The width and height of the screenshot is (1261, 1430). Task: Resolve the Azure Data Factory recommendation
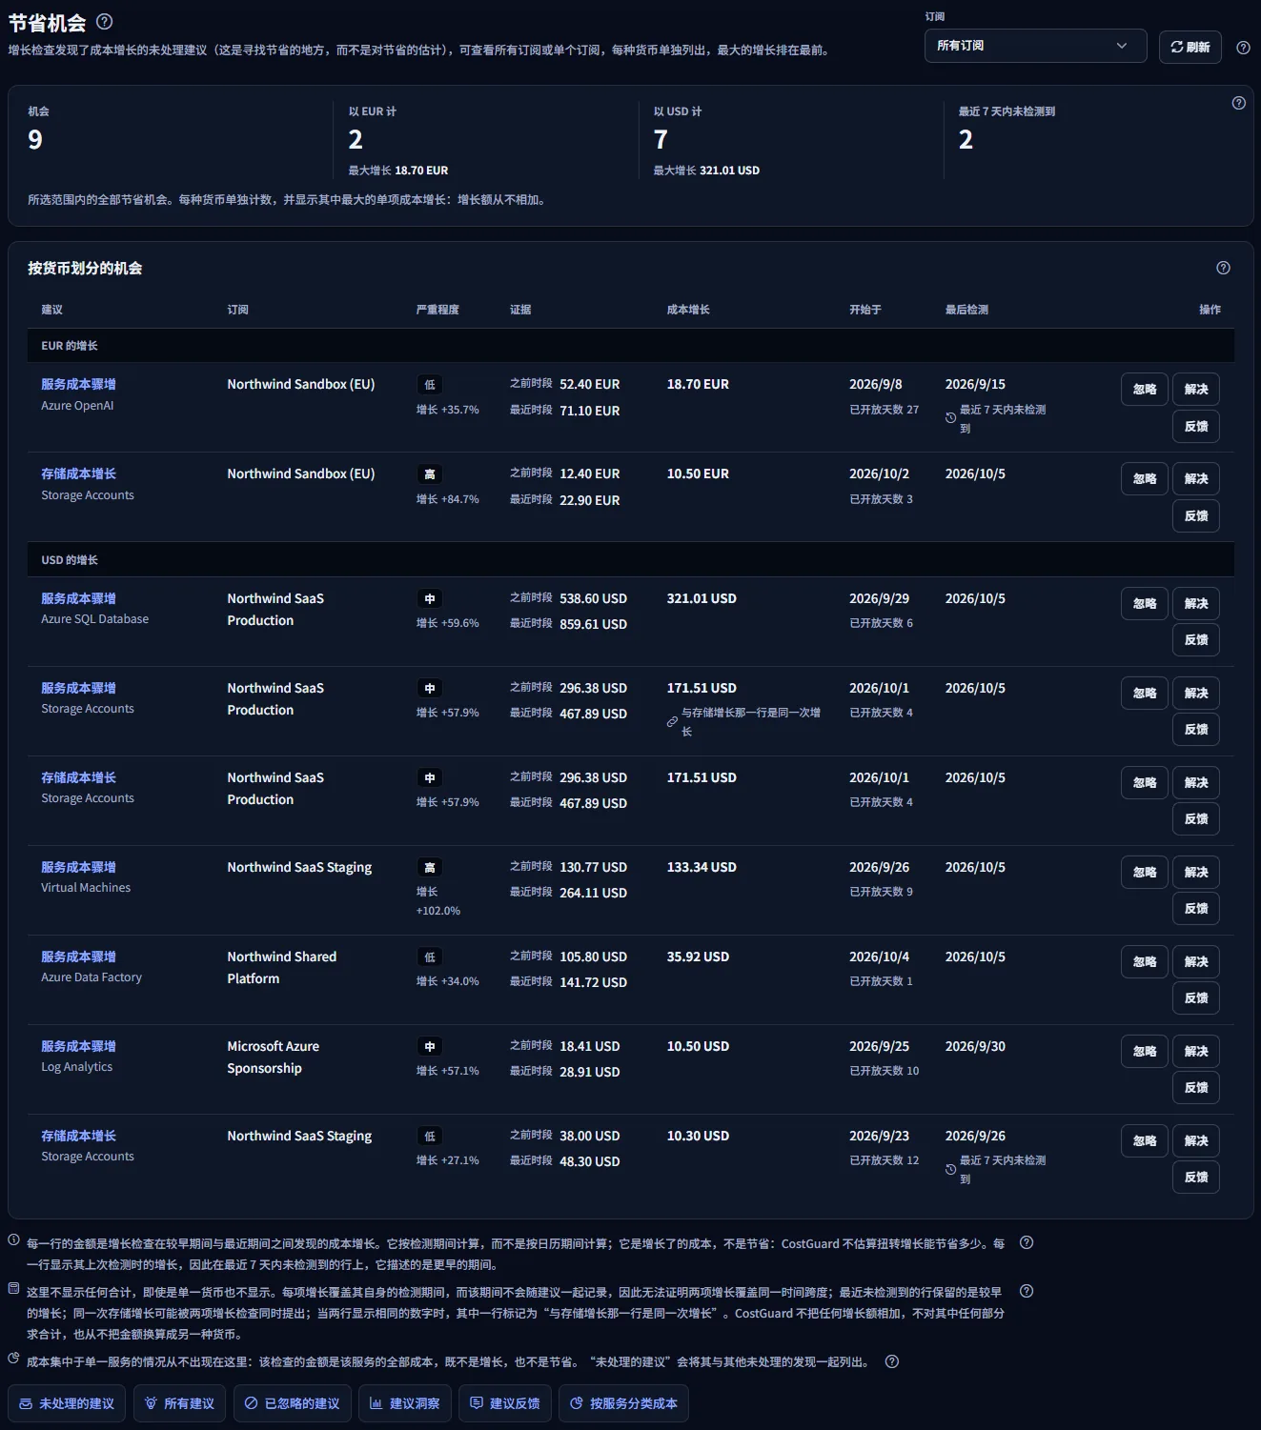click(x=1196, y=961)
